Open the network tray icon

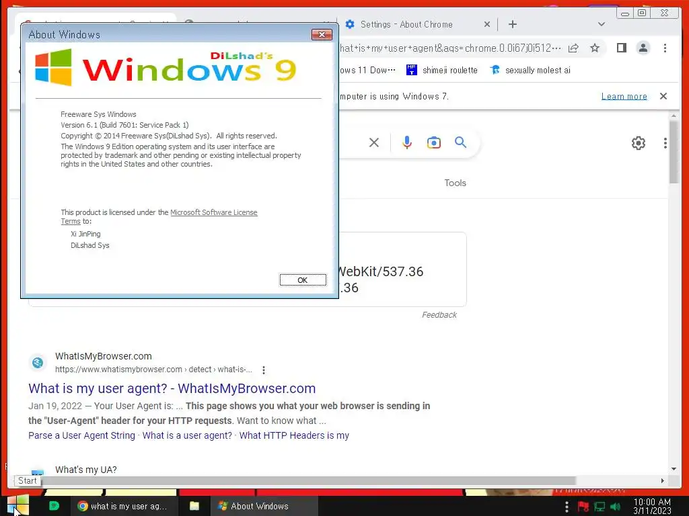(x=600, y=507)
